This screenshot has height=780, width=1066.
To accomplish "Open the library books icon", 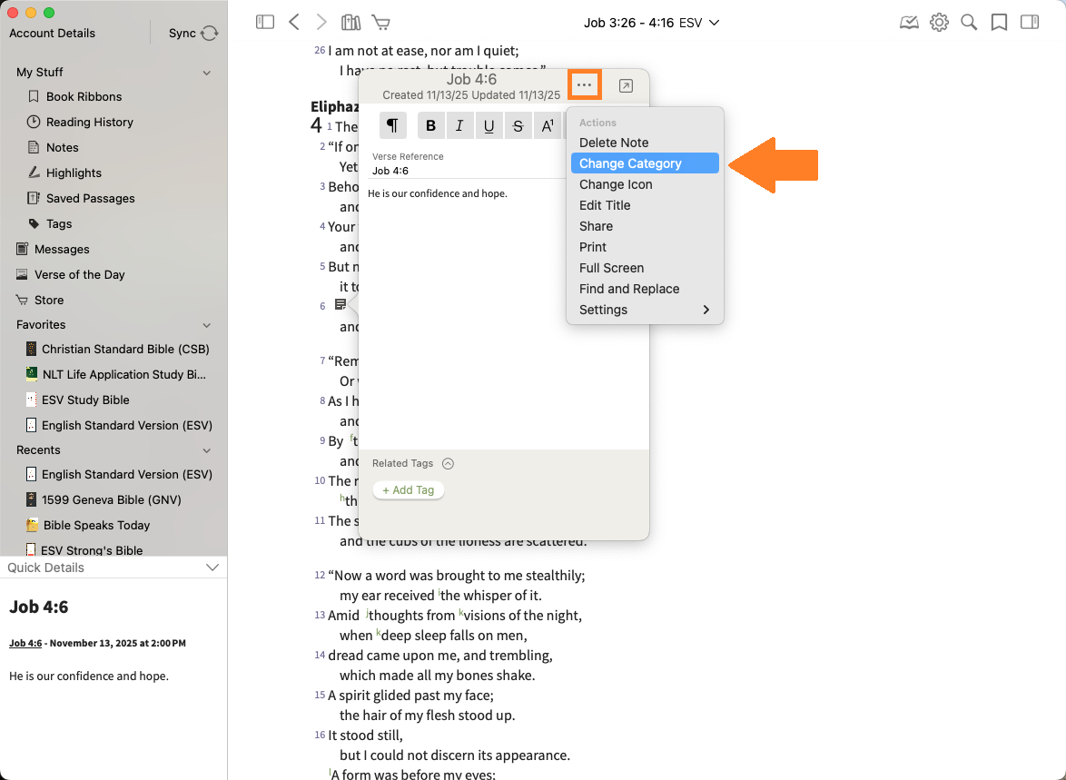I will coord(350,23).
